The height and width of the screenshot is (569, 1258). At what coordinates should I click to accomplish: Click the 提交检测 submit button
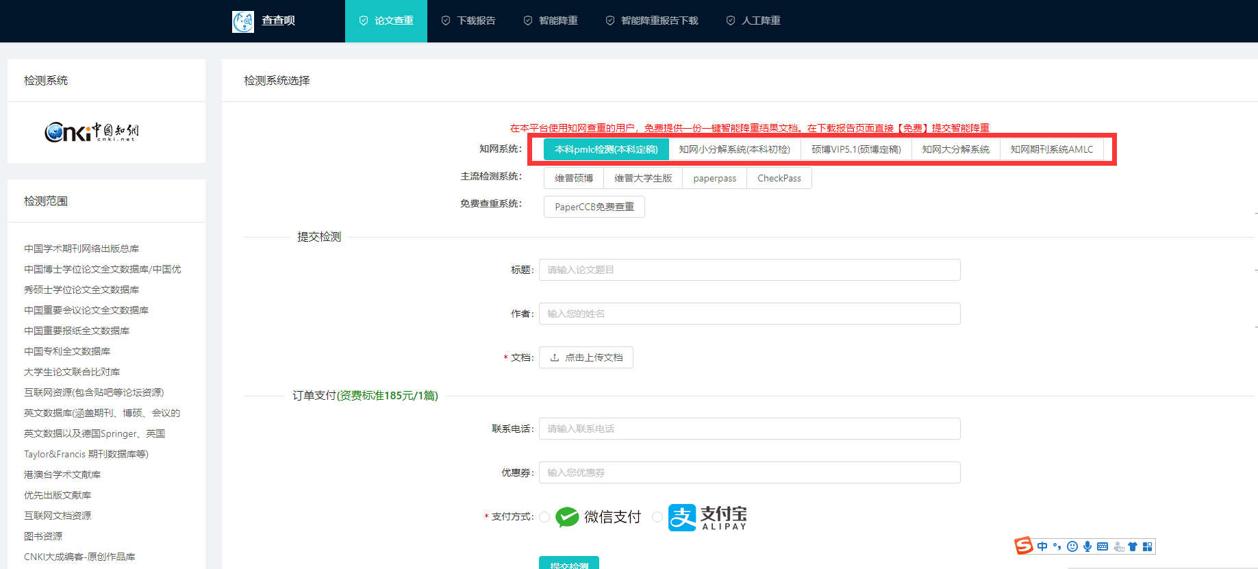569,563
